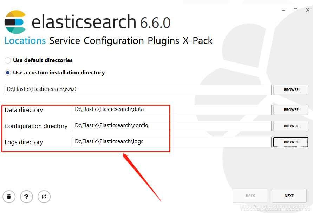Click the Elasticsearch logo
Screen dimensions: 313x213
(15, 22)
